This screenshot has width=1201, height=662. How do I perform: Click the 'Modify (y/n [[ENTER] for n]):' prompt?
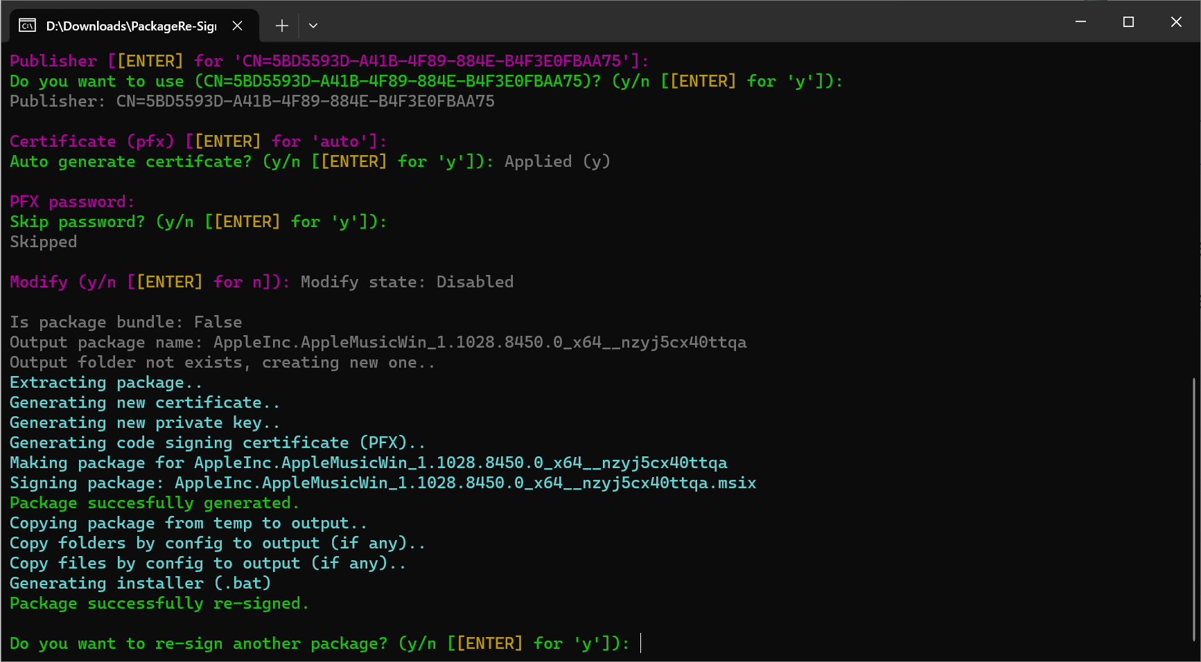150,282
